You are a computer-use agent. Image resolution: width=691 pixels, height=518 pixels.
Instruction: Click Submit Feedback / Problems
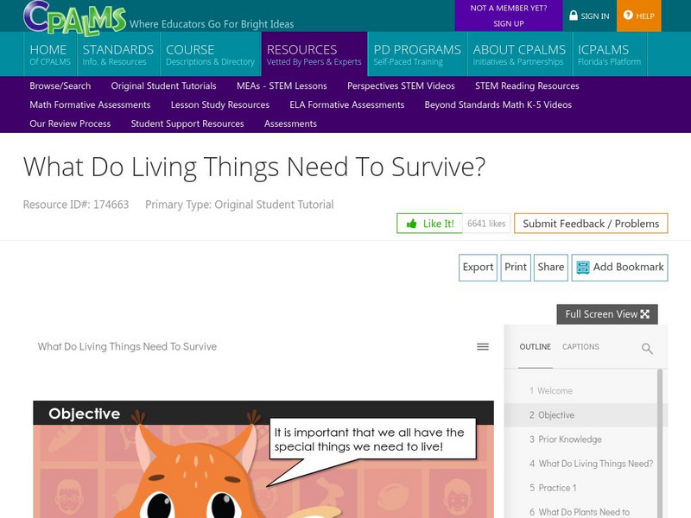point(592,223)
